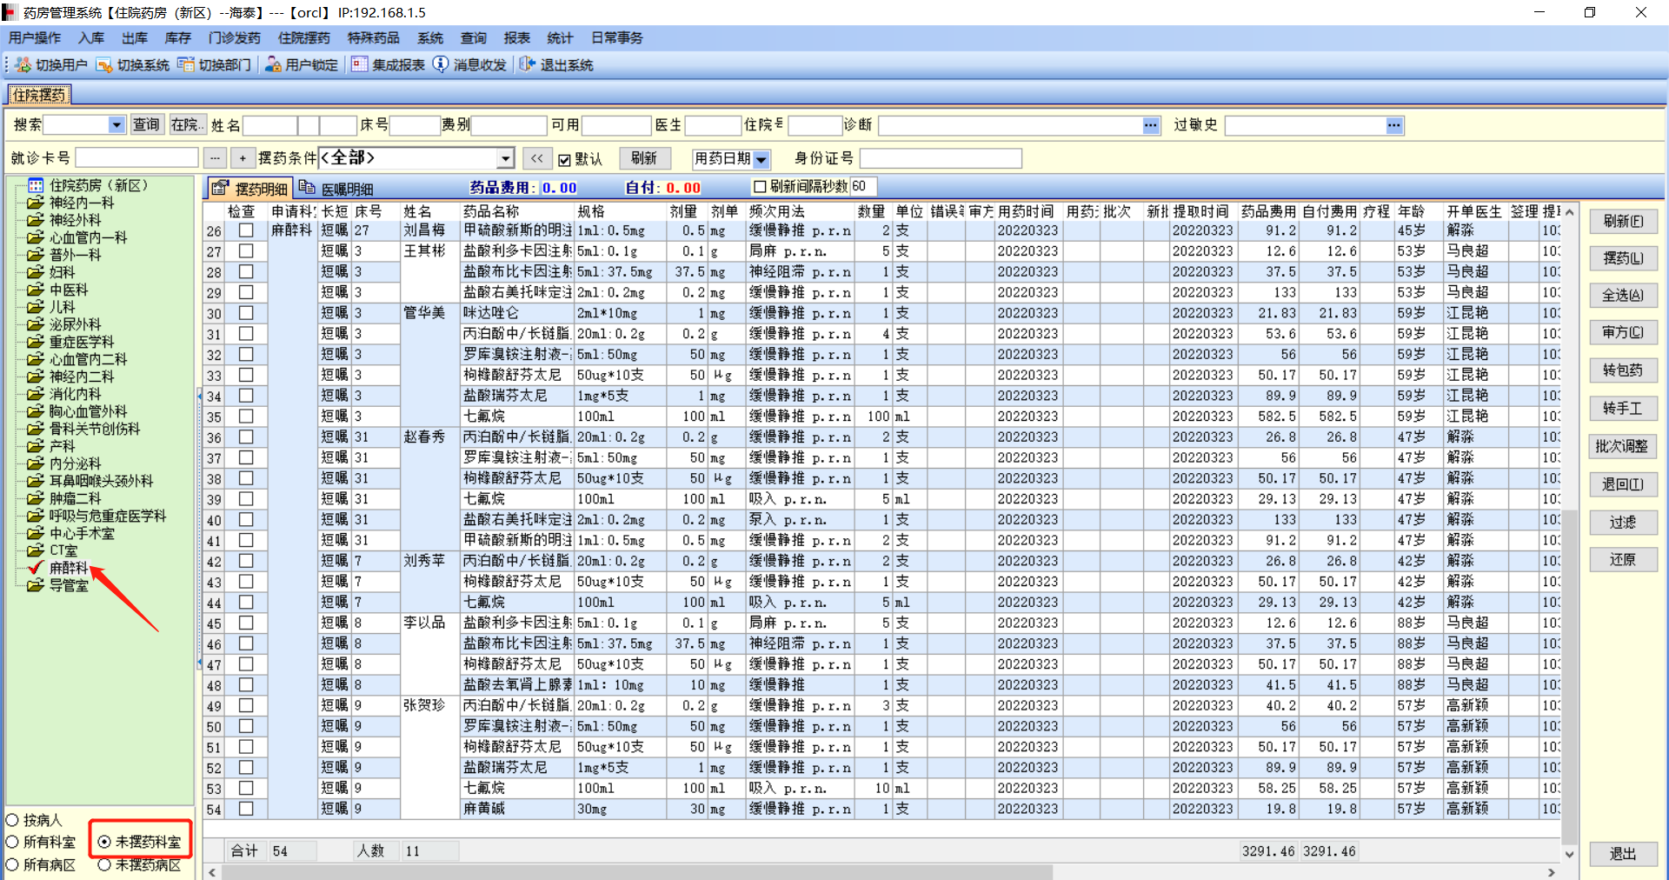Open the 报表 menu
The width and height of the screenshot is (1669, 880).
[x=517, y=38]
